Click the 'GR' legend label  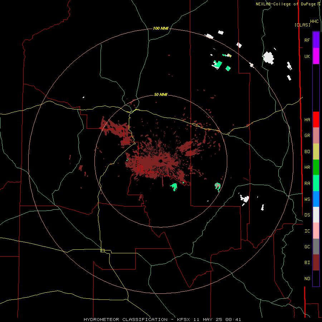307,136
